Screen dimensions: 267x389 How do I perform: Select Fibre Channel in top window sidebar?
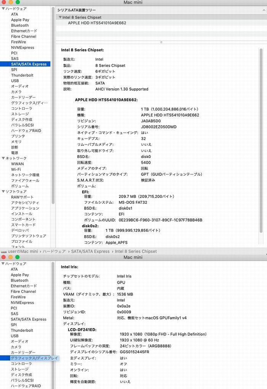(x=24, y=37)
